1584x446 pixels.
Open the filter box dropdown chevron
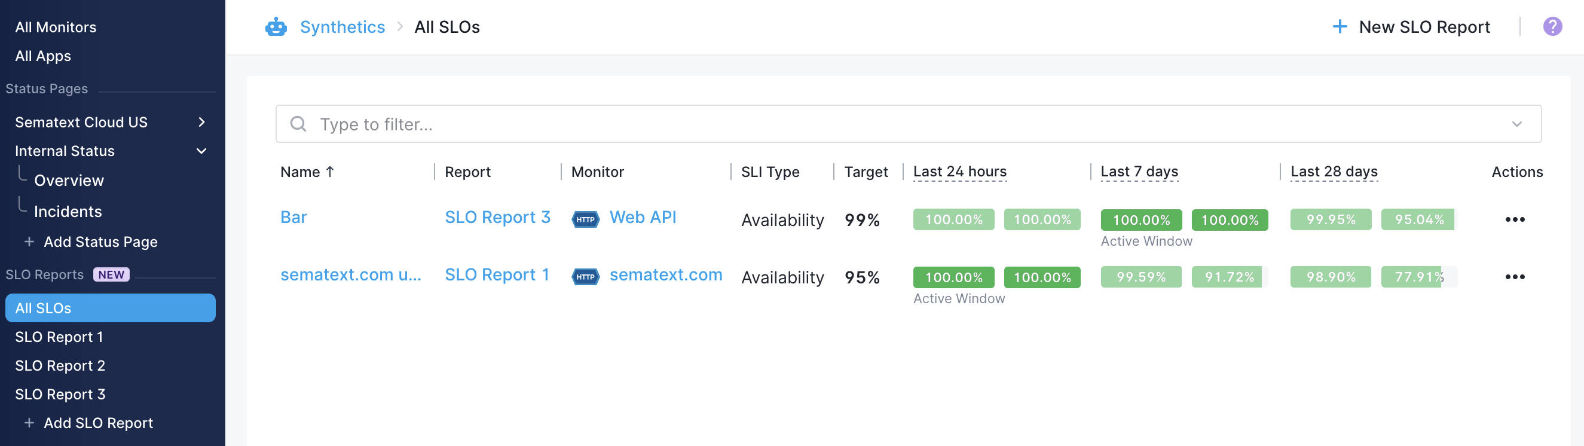[1516, 124]
